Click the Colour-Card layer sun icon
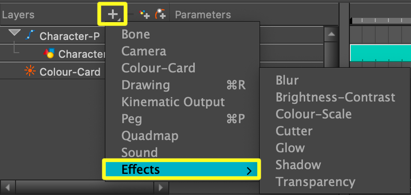 coord(31,72)
